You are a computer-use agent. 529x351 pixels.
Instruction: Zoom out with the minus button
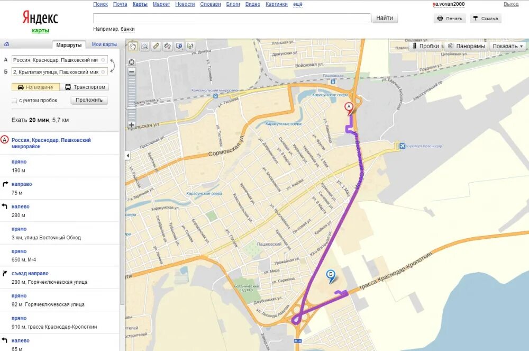pyautogui.click(x=132, y=71)
